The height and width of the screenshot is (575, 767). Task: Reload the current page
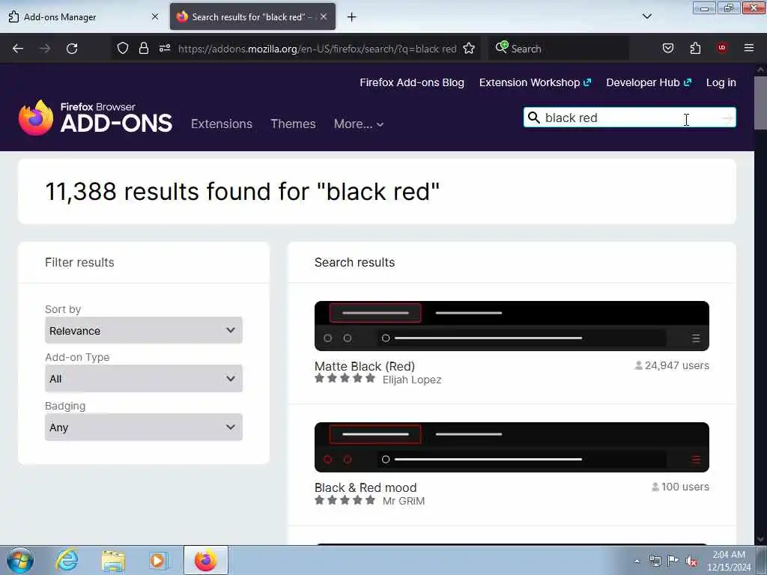[72, 49]
